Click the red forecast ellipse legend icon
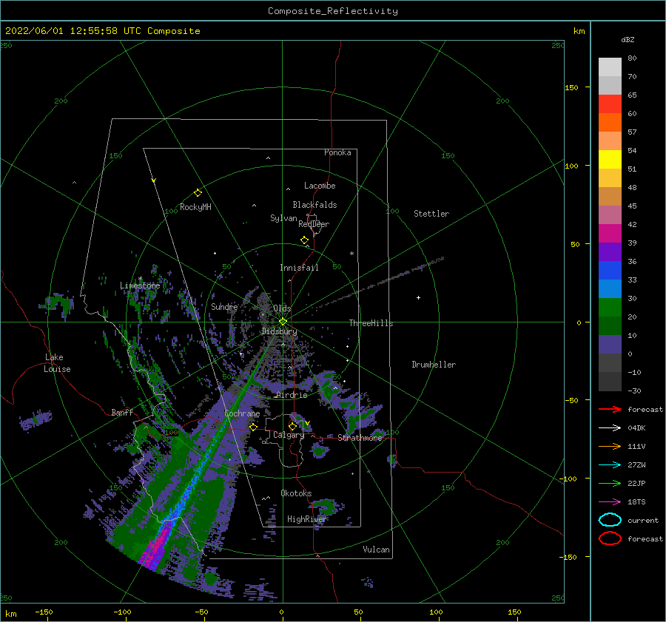The height and width of the screenshot is (622, 666). 610,538
